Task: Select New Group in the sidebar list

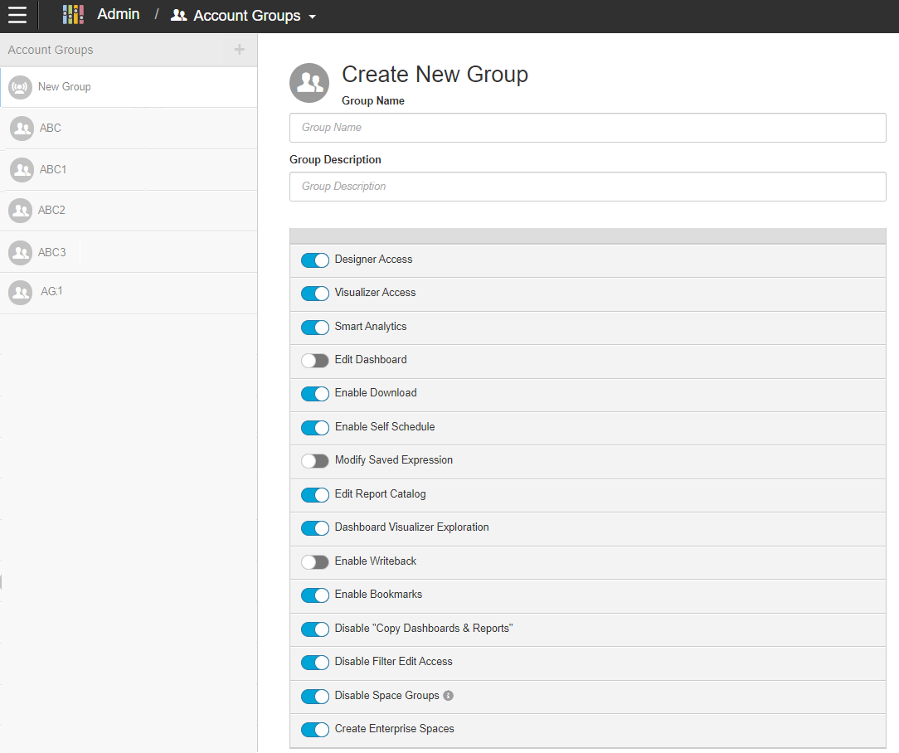Action: tap(64, 87)
